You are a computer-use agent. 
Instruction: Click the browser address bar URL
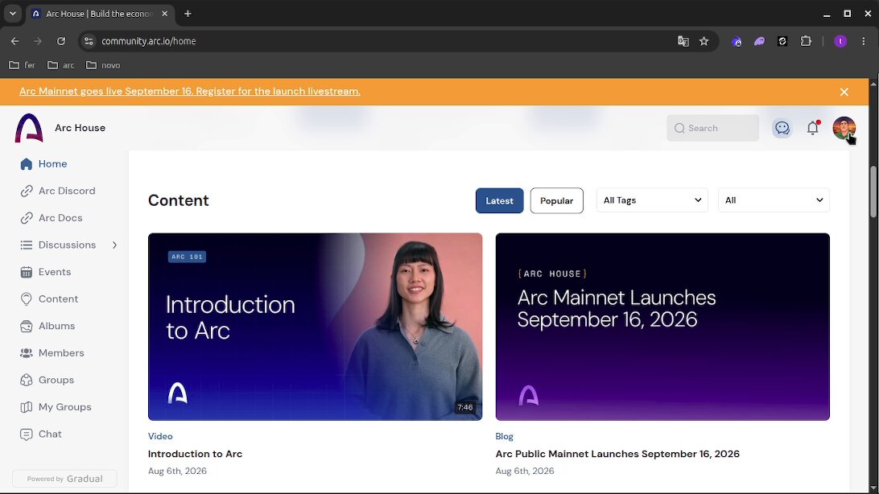pos(149,41)
